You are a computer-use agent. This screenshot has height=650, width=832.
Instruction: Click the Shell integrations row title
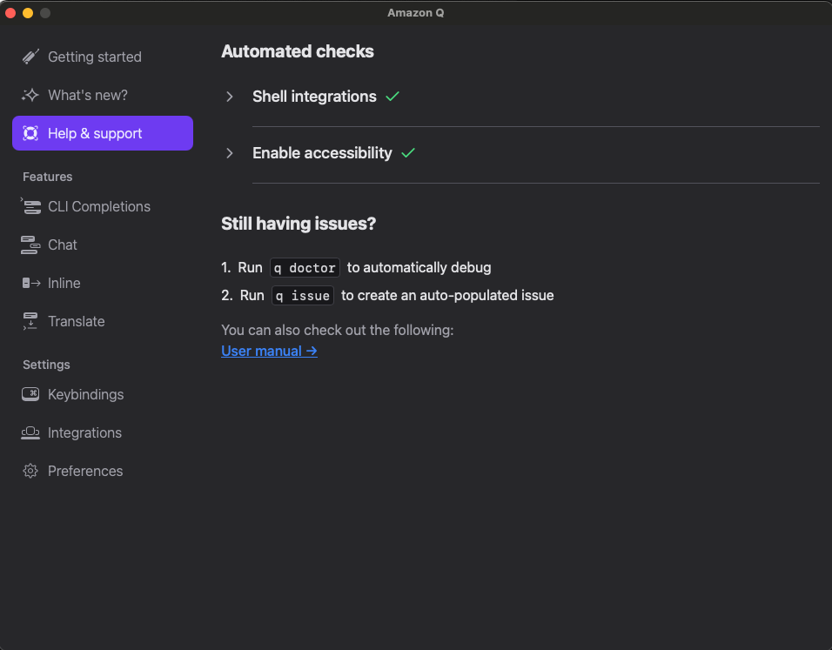click(314, 97)
